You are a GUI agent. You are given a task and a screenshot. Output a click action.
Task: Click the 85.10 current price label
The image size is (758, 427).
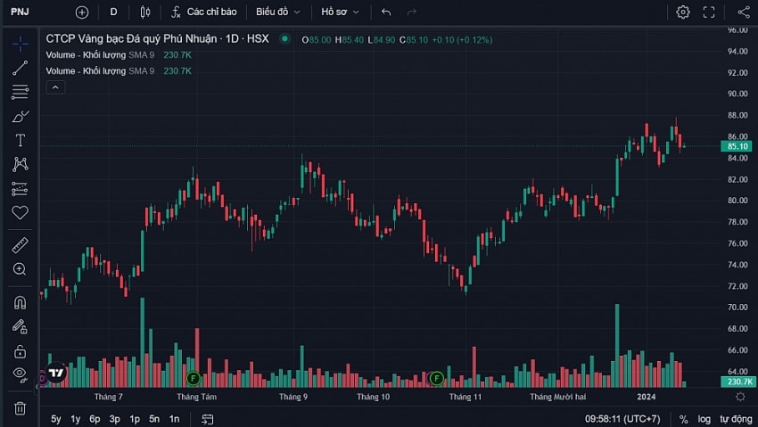coord(737,146)
